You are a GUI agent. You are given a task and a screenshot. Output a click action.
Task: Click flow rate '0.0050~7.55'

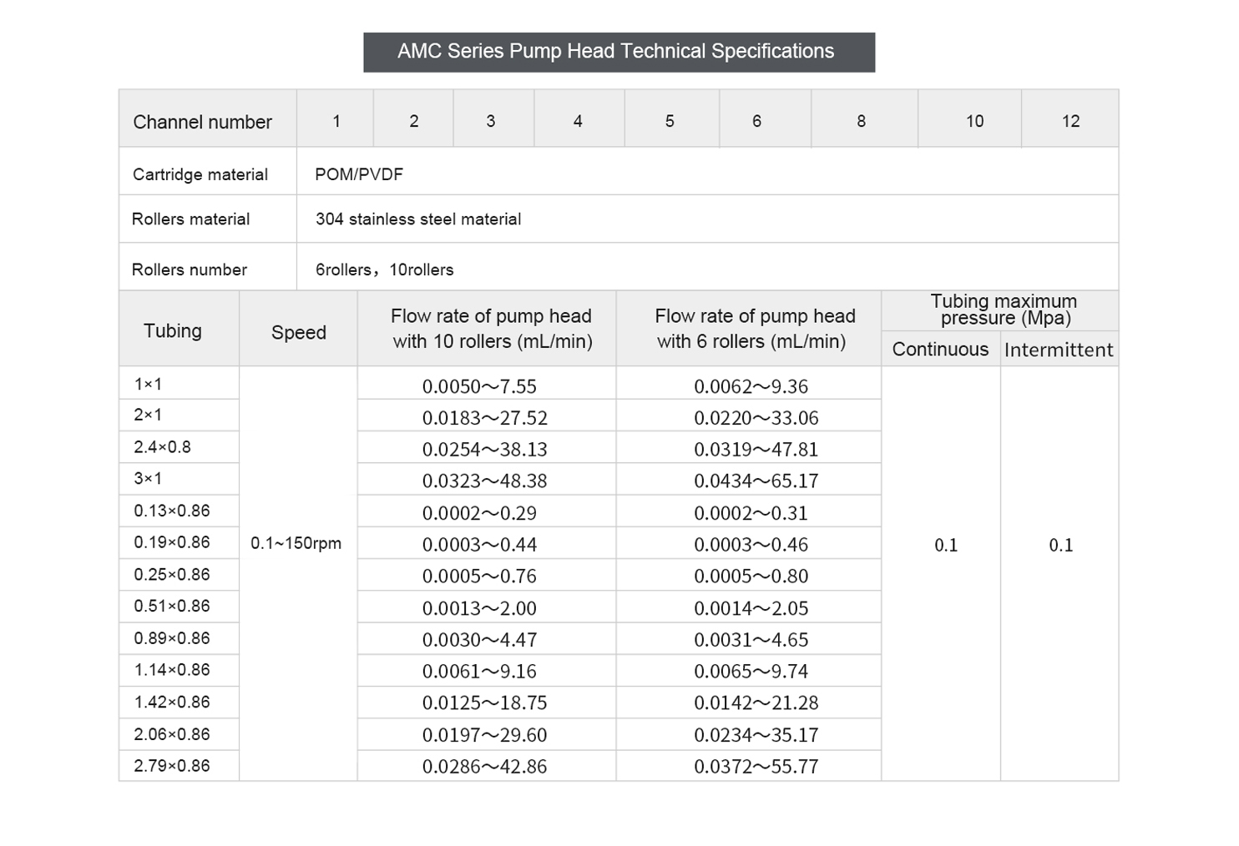pos(479,386)
